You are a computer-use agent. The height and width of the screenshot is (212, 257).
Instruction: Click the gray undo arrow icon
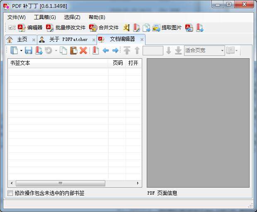point(48,50)
